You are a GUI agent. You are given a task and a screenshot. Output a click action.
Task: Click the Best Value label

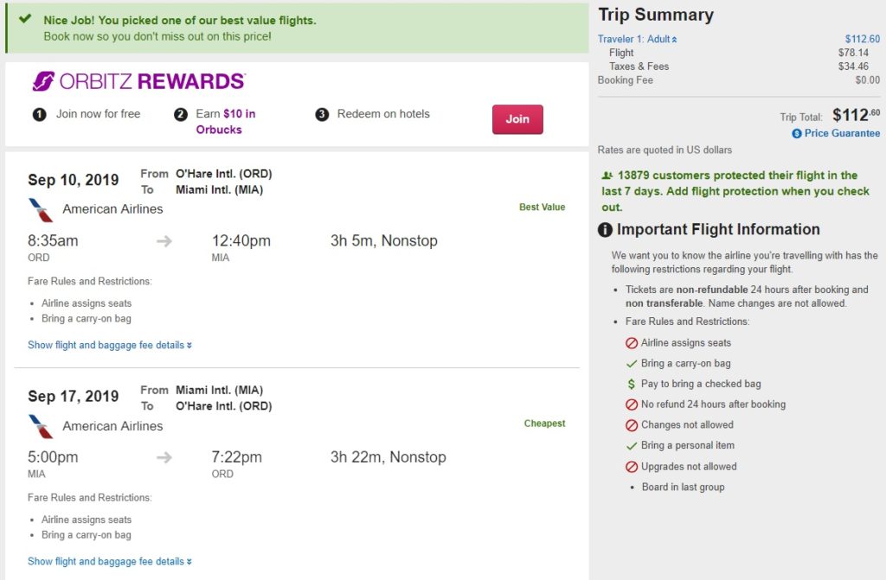[542, 207]
